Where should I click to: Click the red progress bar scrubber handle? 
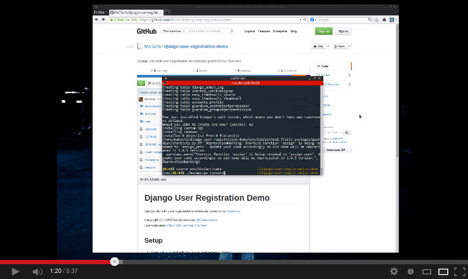(115, 261)
